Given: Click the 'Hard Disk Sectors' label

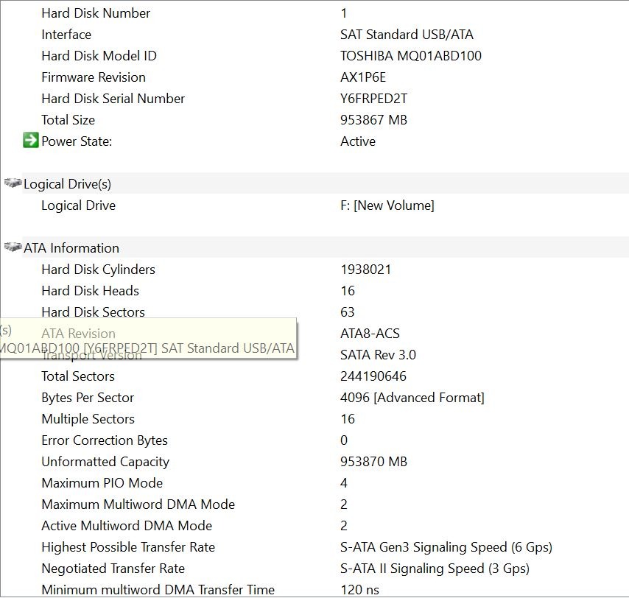Looking at the screenshot, I should [x=93, y=312].
